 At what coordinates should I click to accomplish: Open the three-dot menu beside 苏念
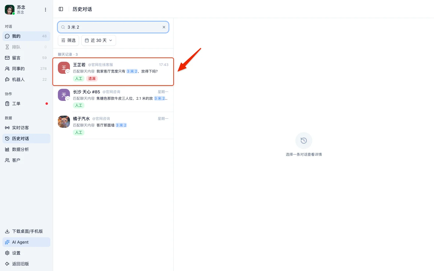pyautogui.click(x=46, y=10)
